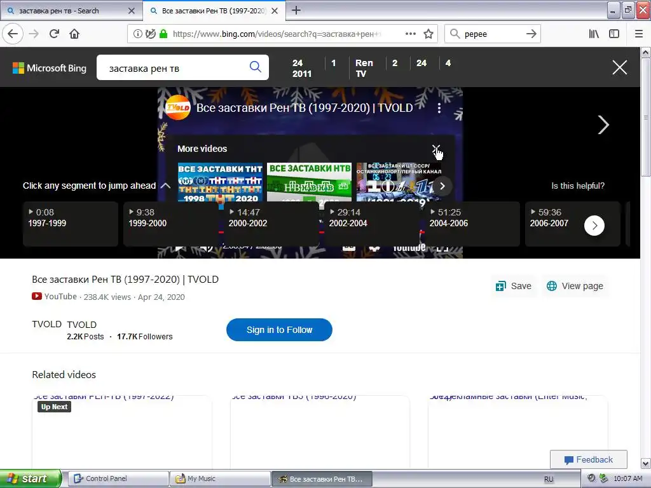Switch to Control Panel in the taskbar
This screenshot has width=651, height=488.
118,478
